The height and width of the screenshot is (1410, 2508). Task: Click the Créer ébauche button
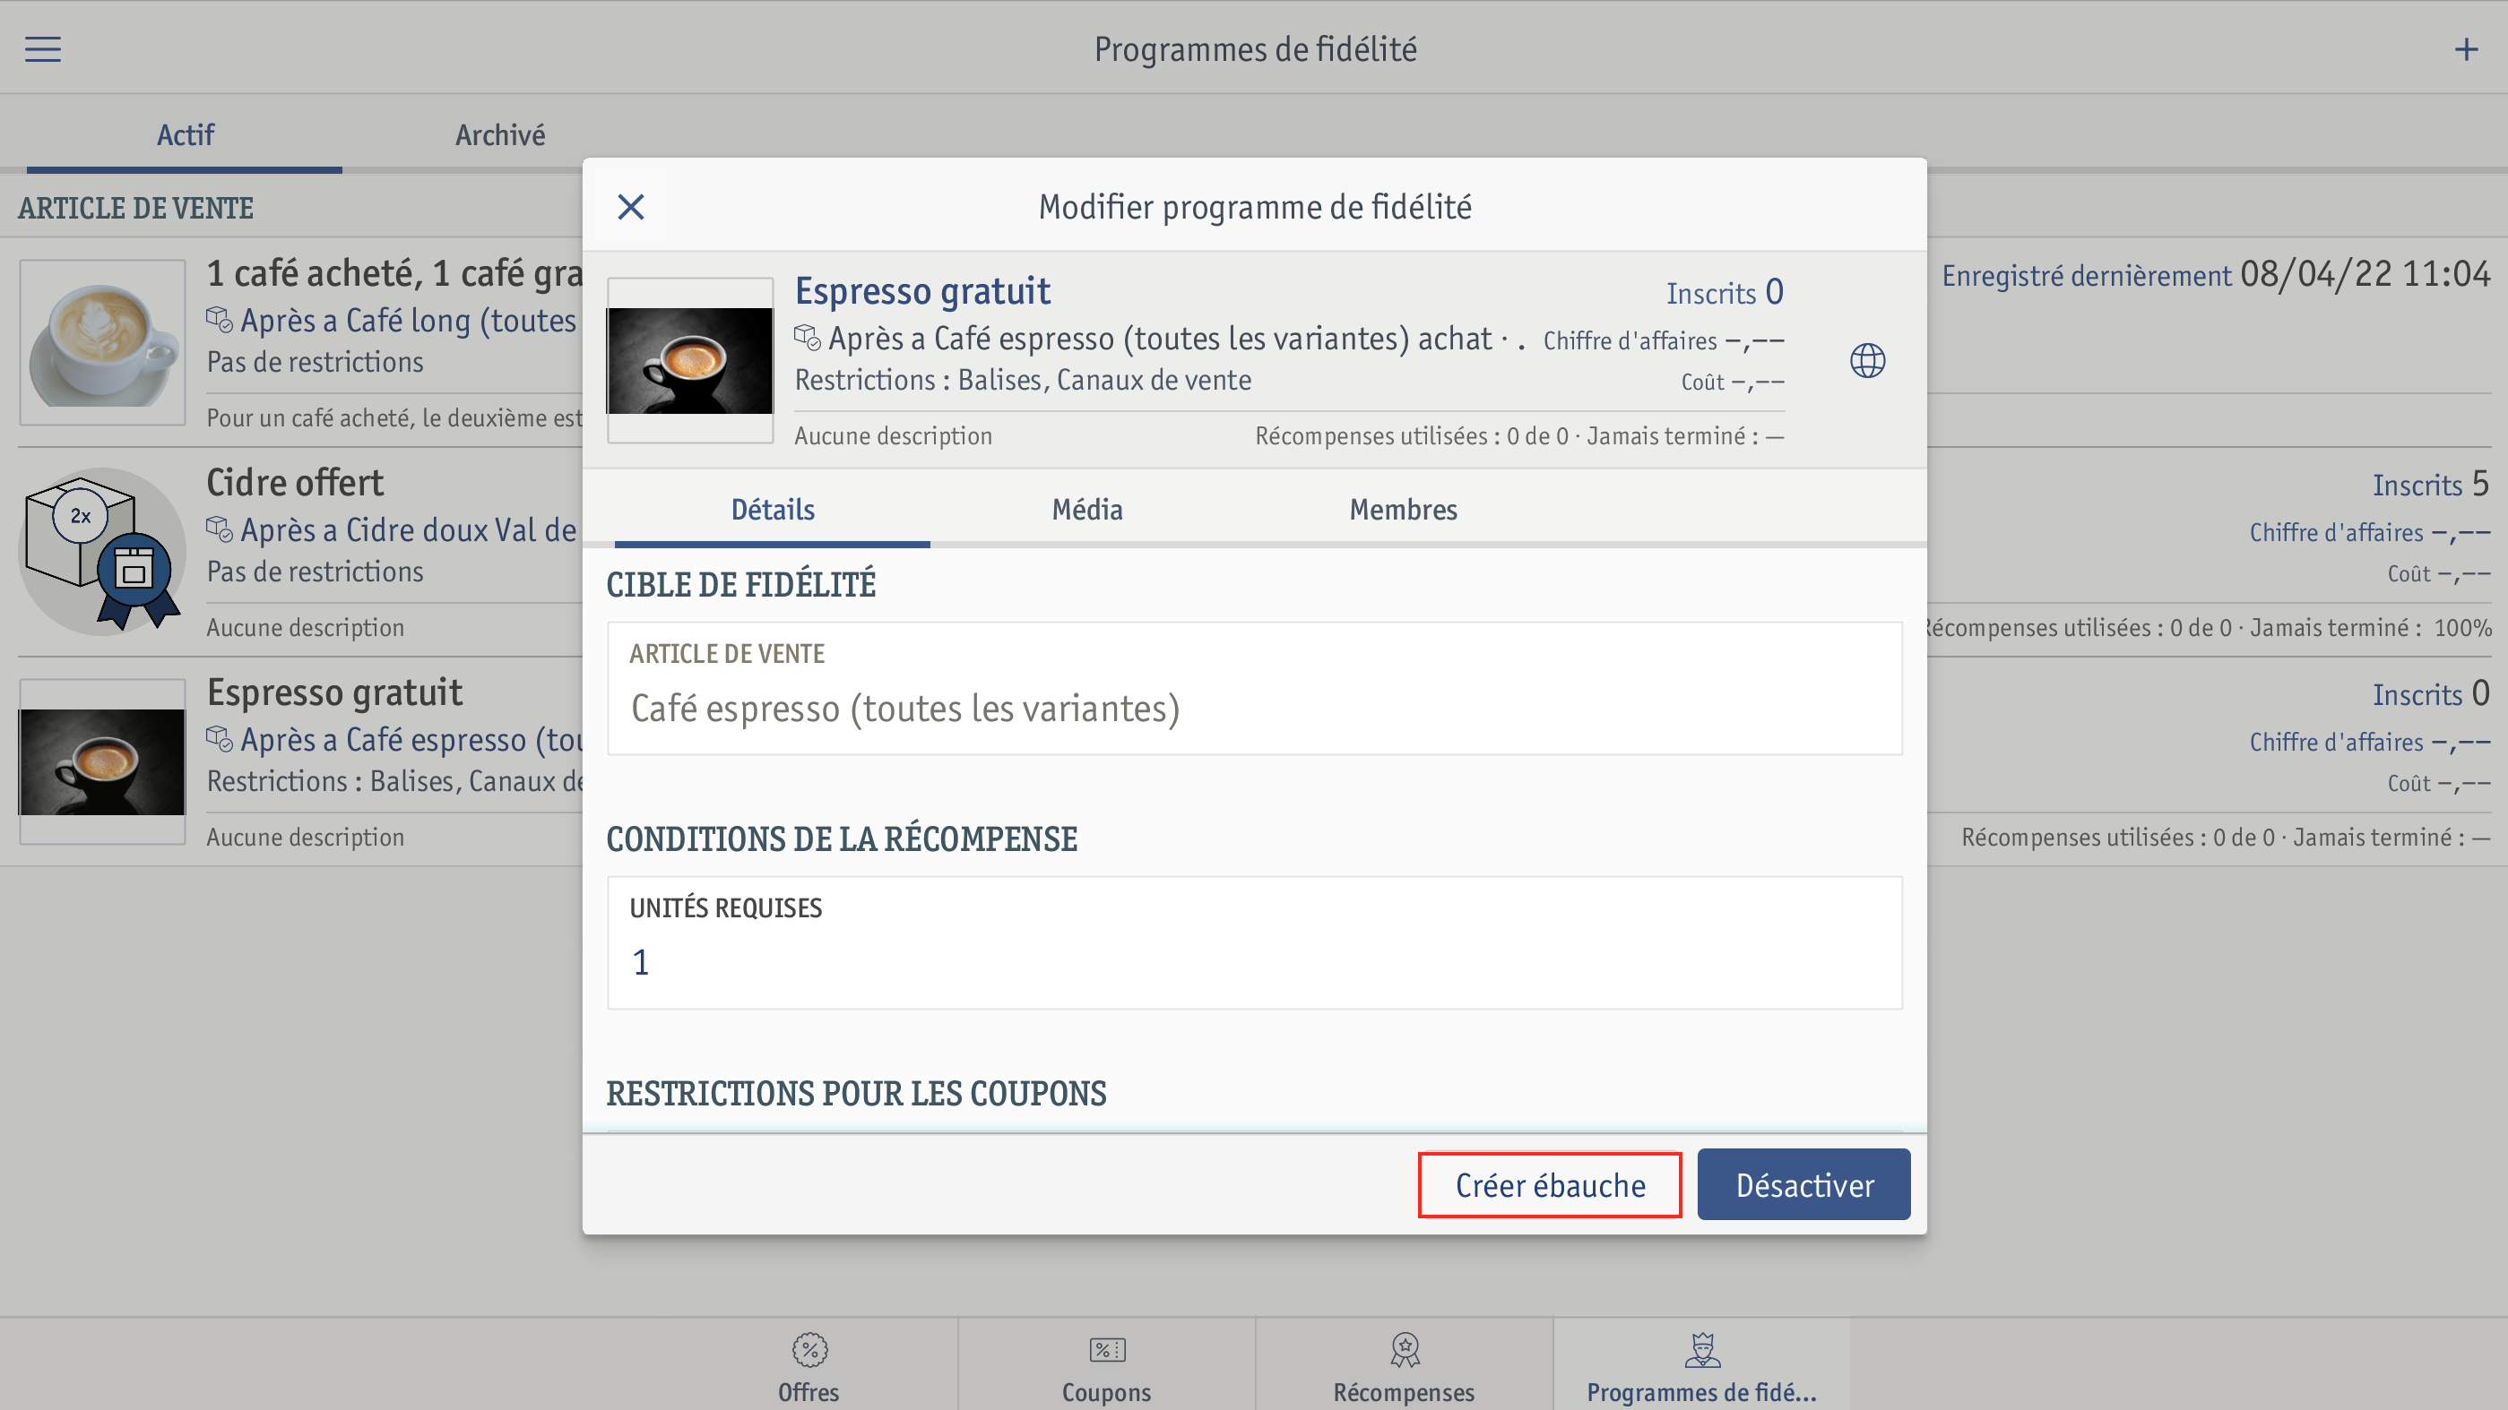pos(1550,1184)
